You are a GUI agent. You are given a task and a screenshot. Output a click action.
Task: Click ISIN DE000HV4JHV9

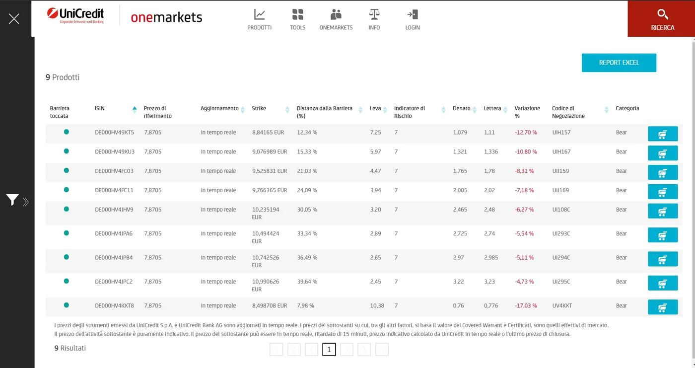(x=114, y=210)
